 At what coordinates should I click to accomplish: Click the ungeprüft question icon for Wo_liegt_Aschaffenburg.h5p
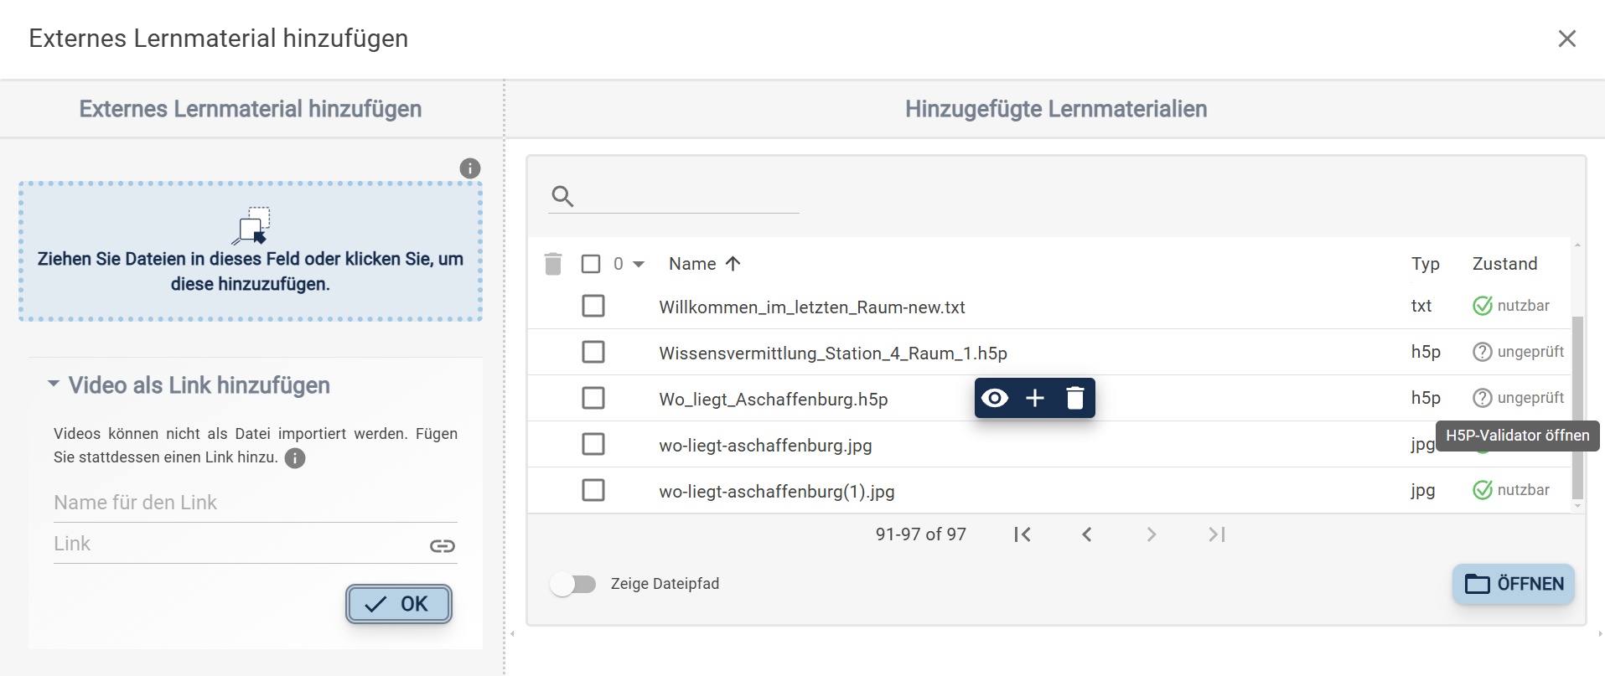coord(1483,398)
